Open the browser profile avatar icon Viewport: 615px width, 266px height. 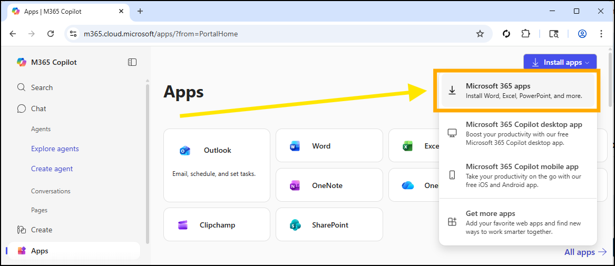582,34
